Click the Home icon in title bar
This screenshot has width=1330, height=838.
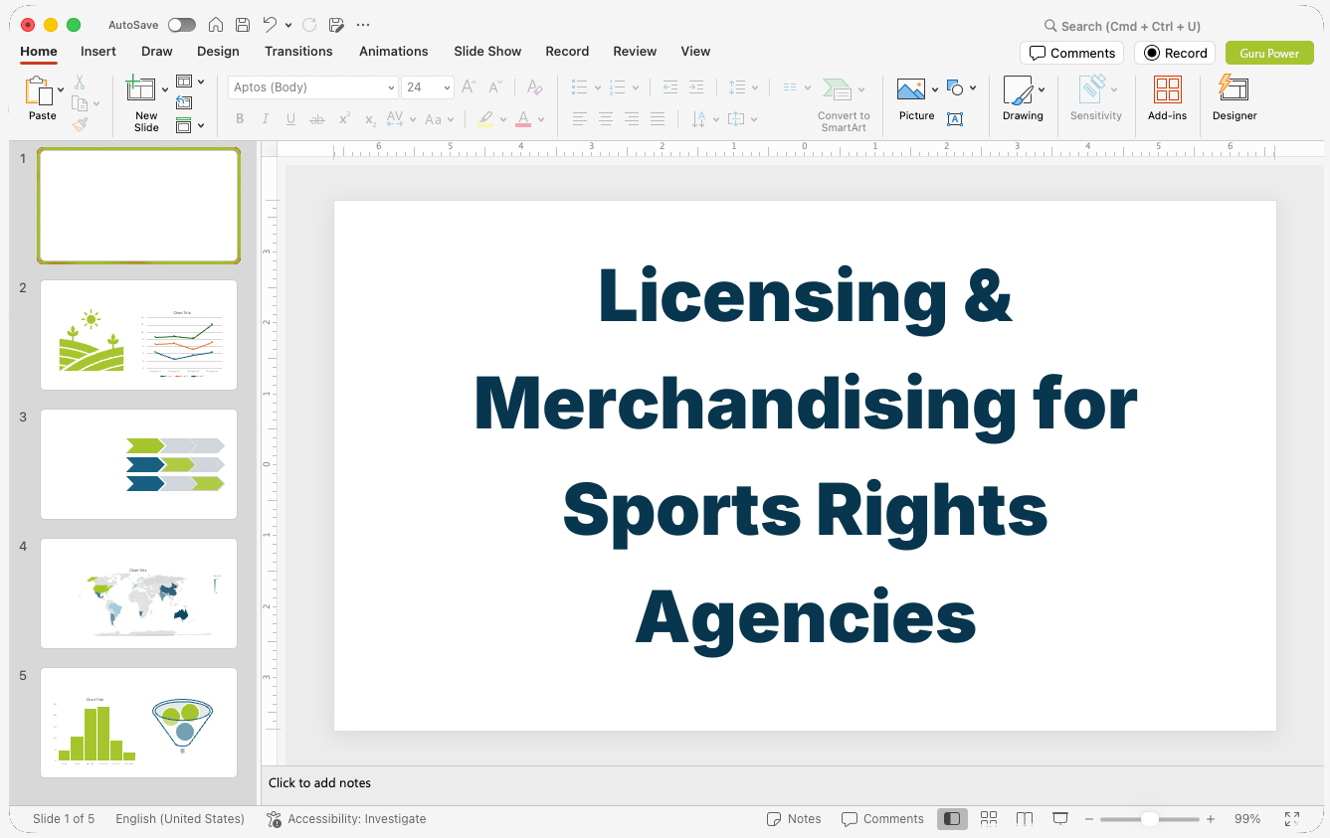pos(215,25)
